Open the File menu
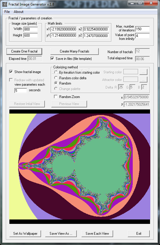Viewport: 160px width, 245px height. pyautogui.click(x=7, y=12)
